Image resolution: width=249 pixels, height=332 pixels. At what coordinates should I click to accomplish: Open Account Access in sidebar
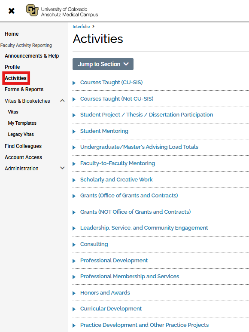[23, 157]
